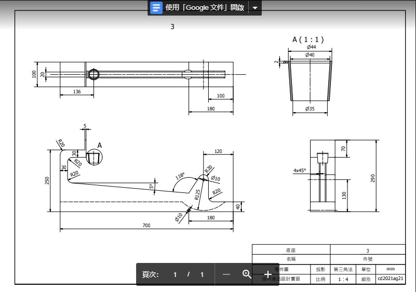
Task: Click the total page count number
Action: pos(202,274)
